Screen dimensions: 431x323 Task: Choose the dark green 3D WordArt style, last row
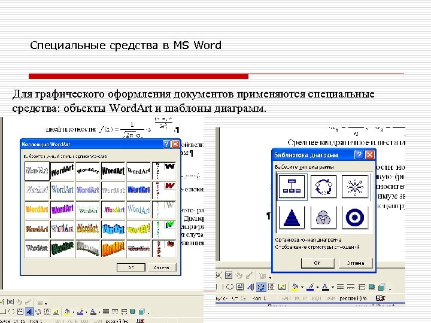[x=62, y=249]
